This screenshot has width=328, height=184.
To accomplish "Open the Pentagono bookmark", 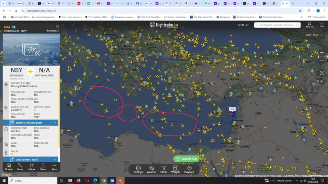I will 223,17.
